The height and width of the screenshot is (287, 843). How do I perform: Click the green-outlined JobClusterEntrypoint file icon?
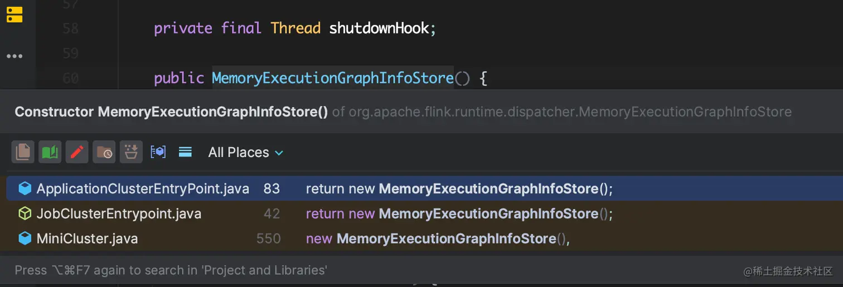click(25, 214)
